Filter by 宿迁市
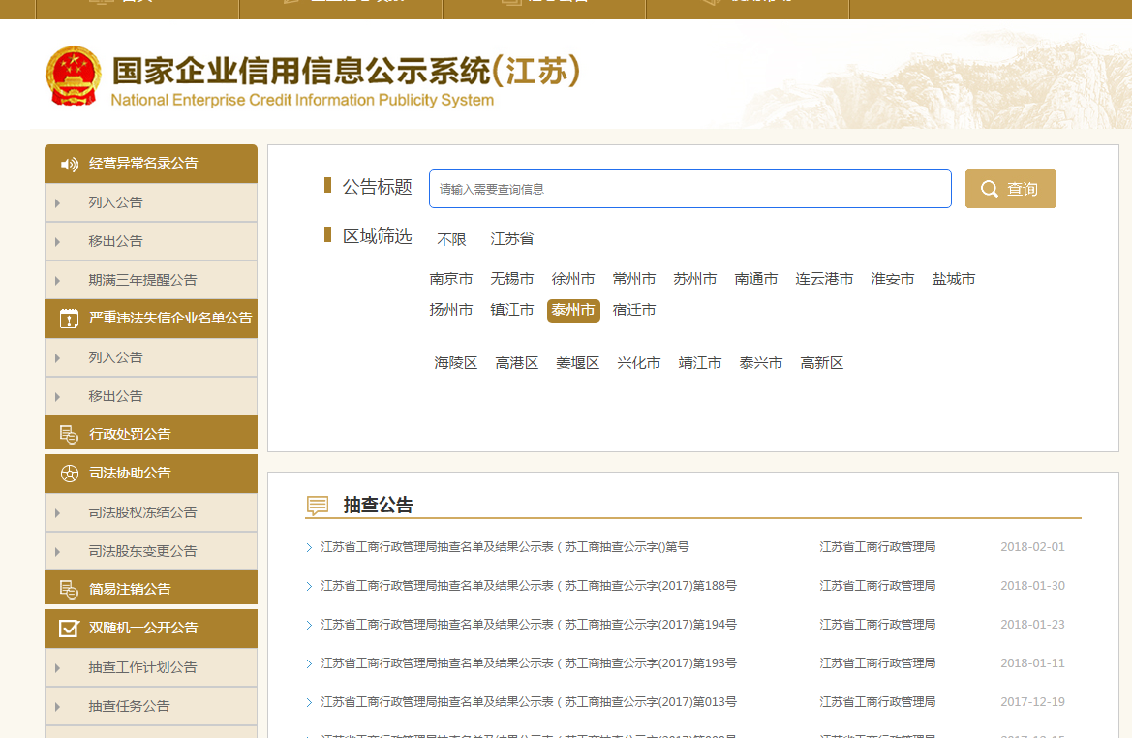The width and height of the screenshot is (1132, 738). (634, 310)
